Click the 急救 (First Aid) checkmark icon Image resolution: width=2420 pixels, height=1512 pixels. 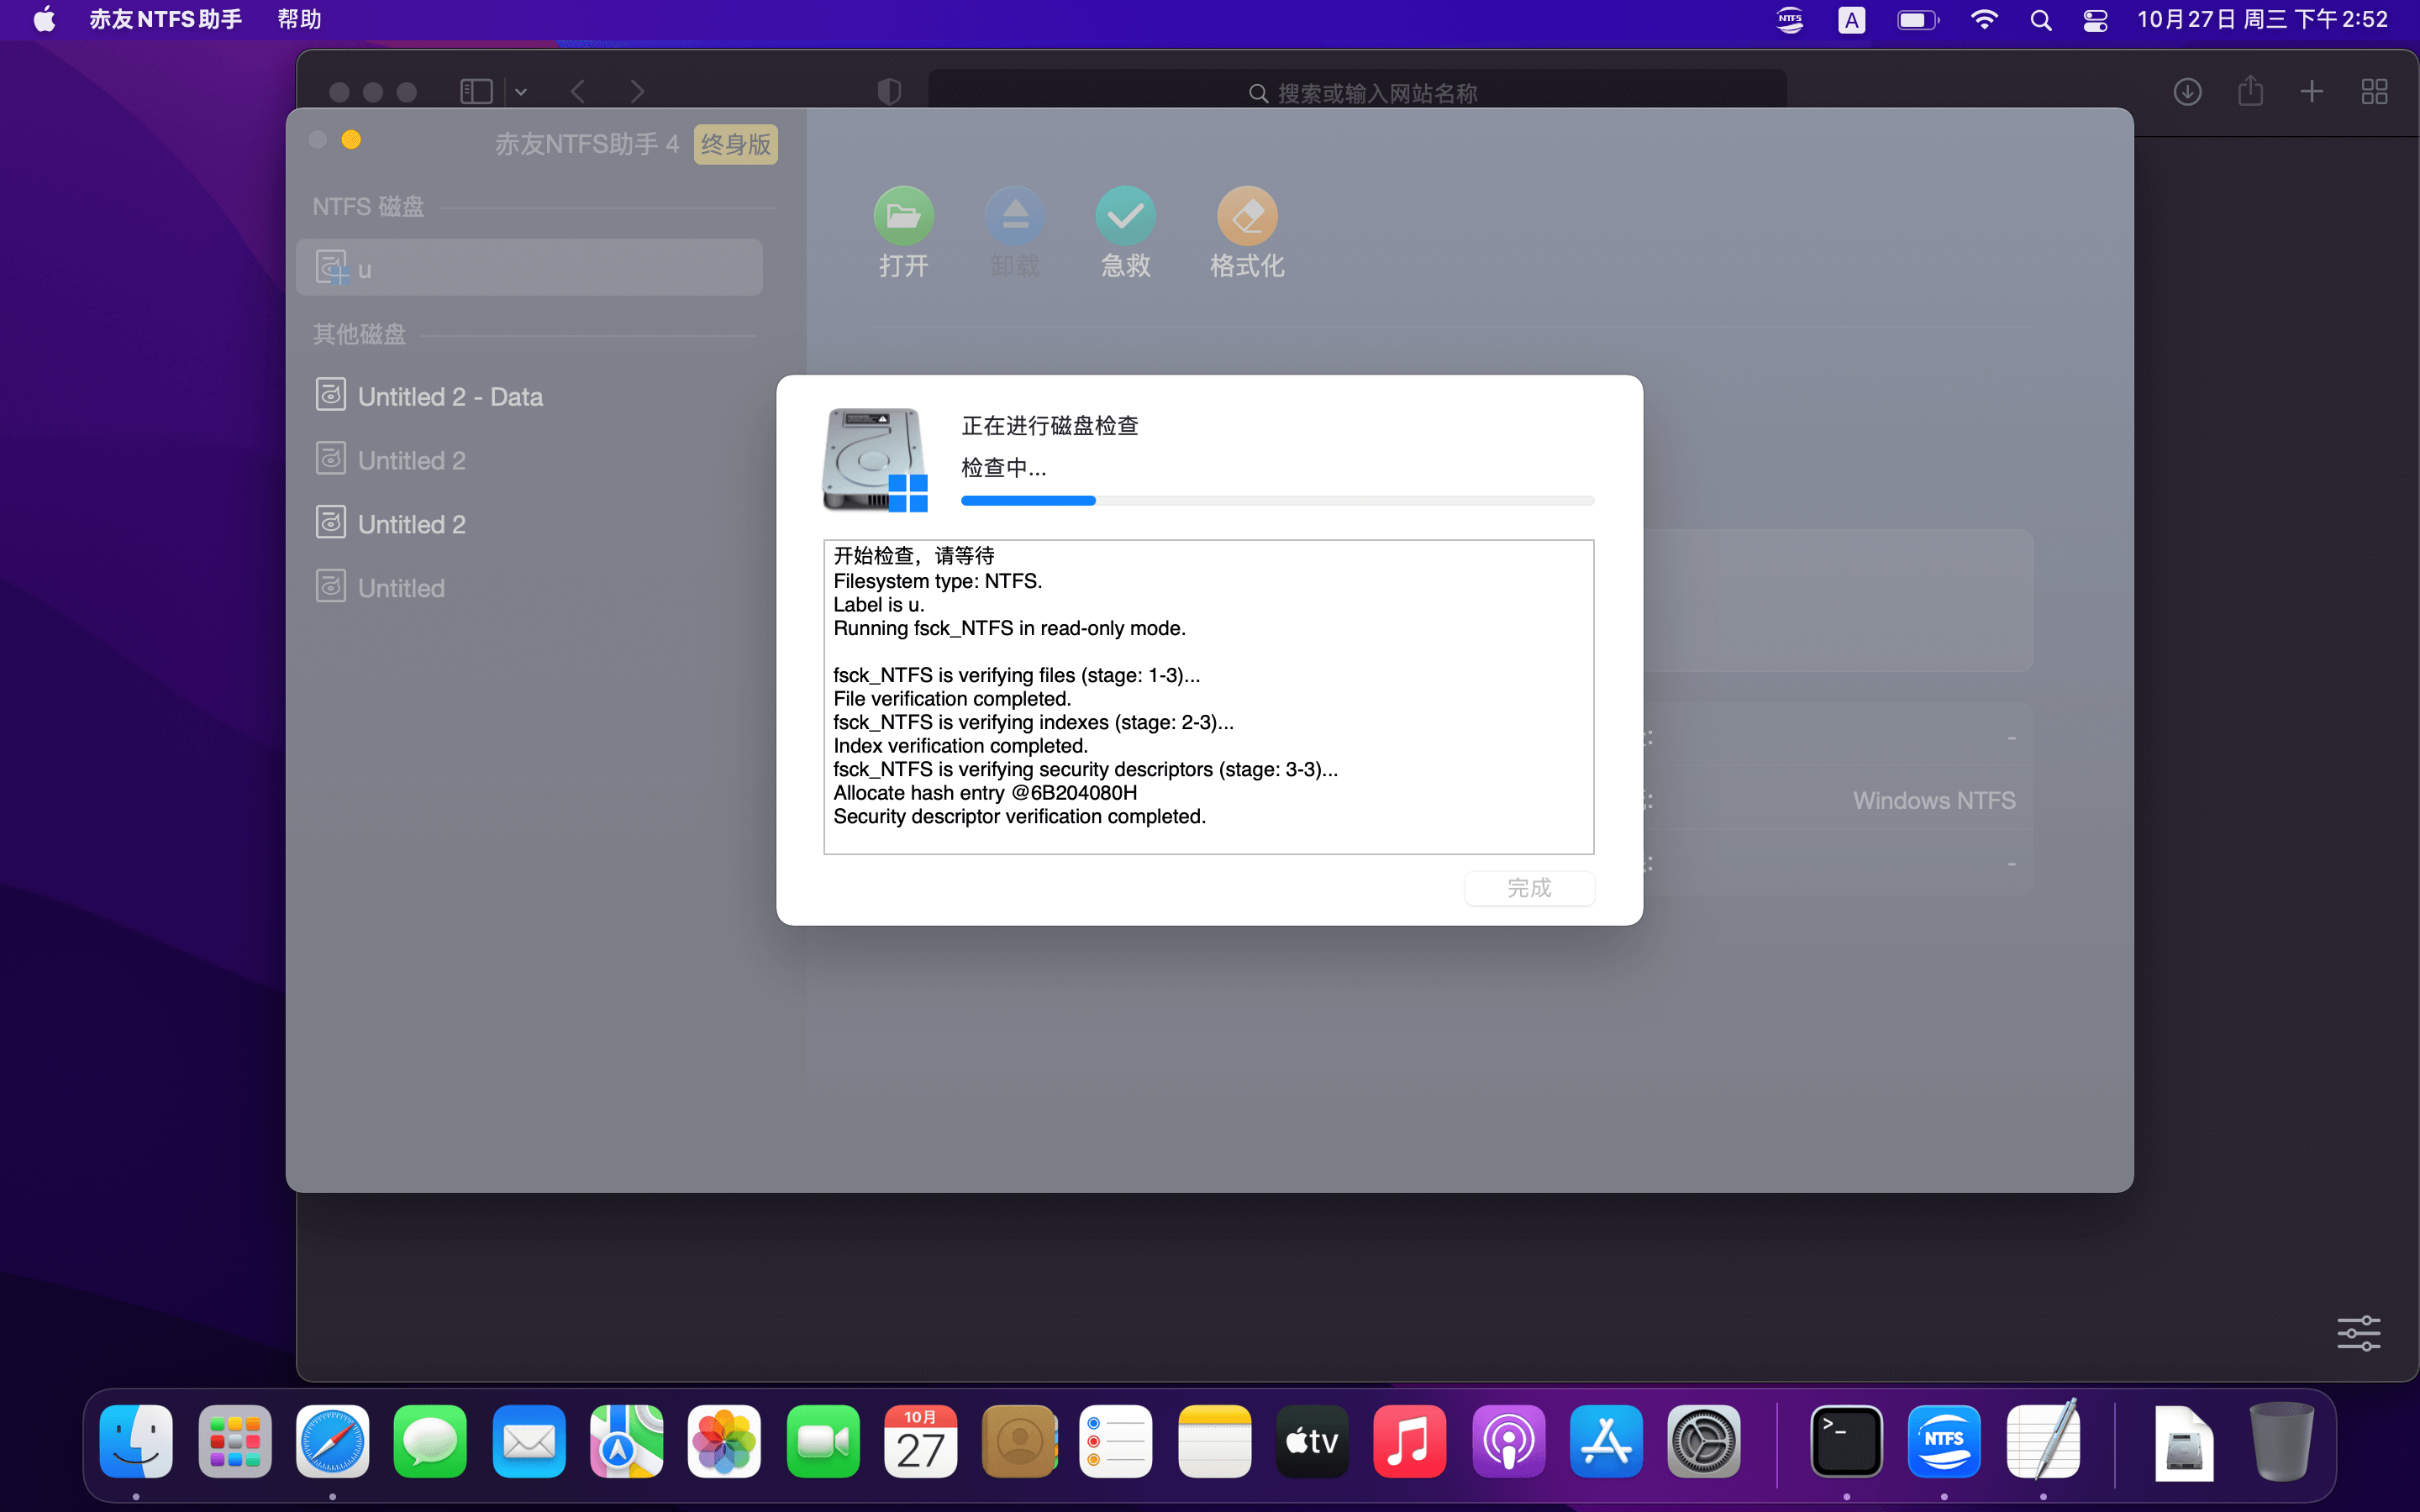pos(1125,215)
